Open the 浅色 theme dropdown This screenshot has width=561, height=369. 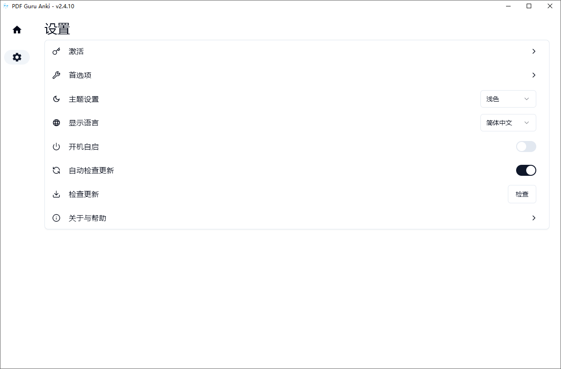click(508, 99)
